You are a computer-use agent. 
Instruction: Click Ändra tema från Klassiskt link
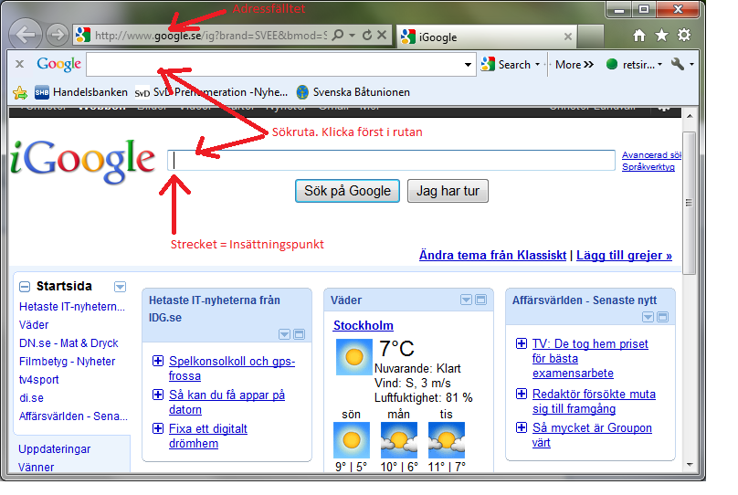pyautogui.click(x=493, y=255)
